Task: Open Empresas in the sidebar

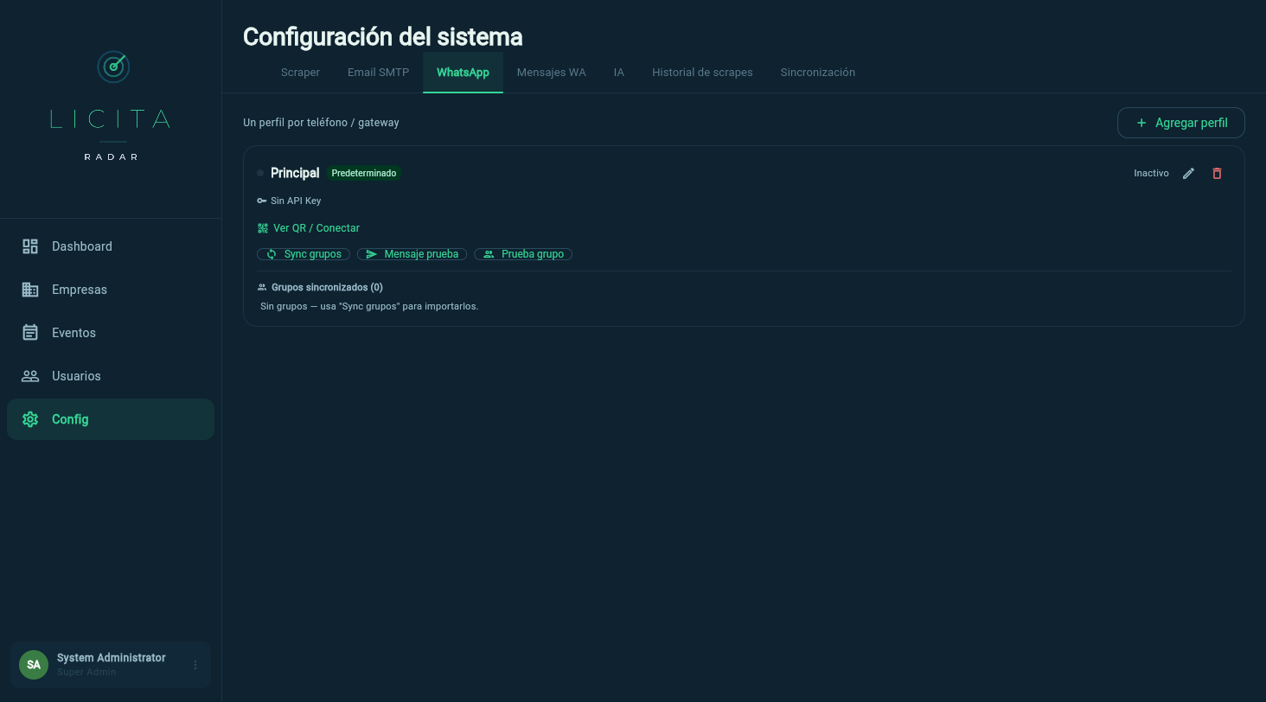Action: 111,290
